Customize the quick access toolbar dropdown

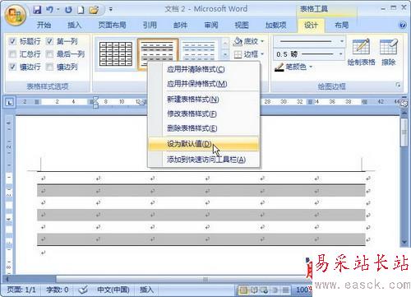click(111, 10)
